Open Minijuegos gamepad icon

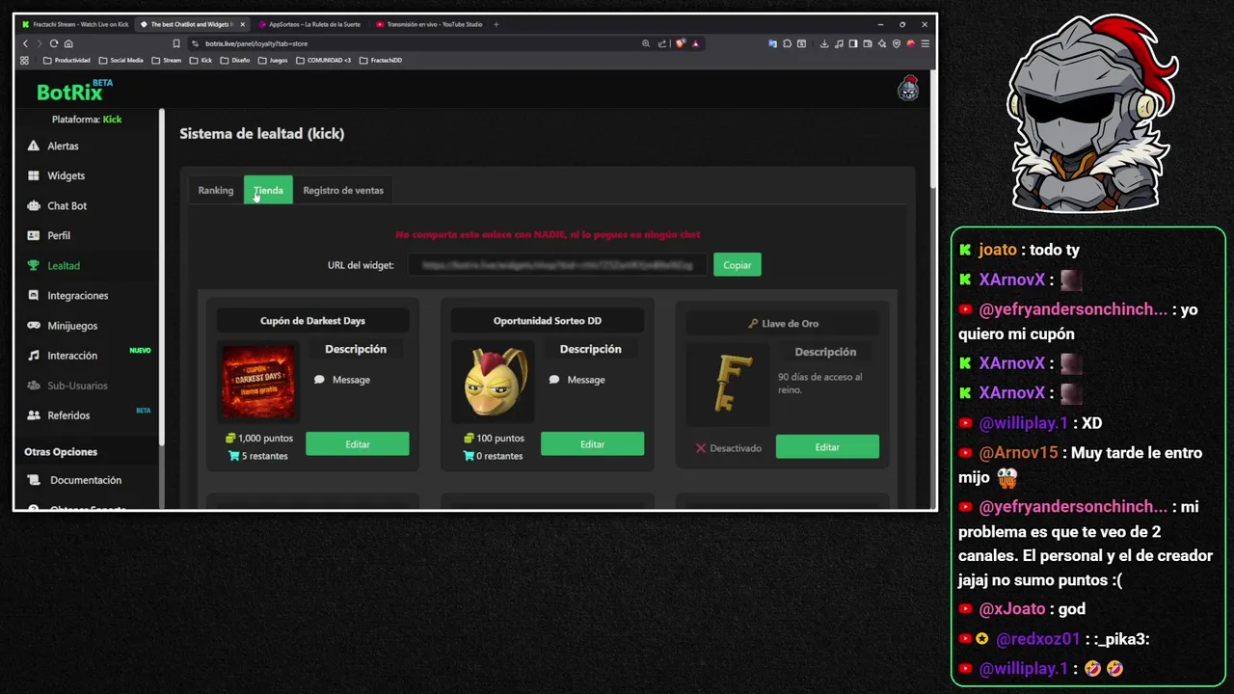(x=34, y=325)
